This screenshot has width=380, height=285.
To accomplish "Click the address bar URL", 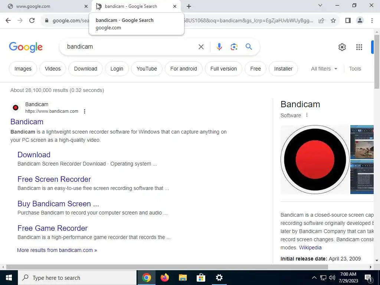I will click(x=183, y=20).
